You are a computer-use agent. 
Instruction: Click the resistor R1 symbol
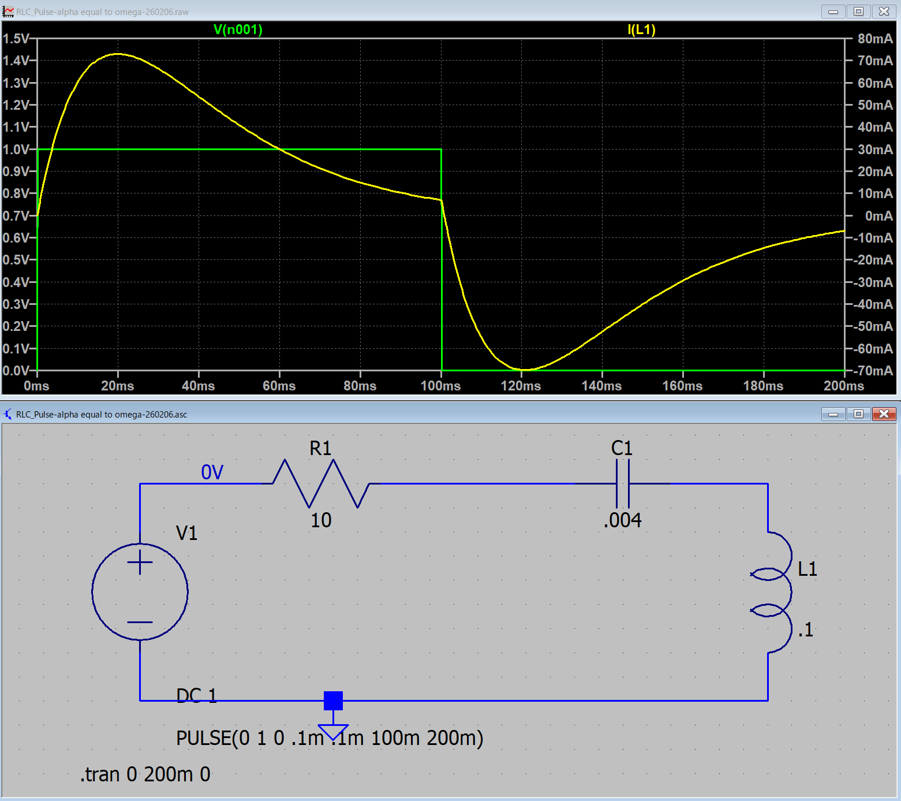[x=321, y=483]
